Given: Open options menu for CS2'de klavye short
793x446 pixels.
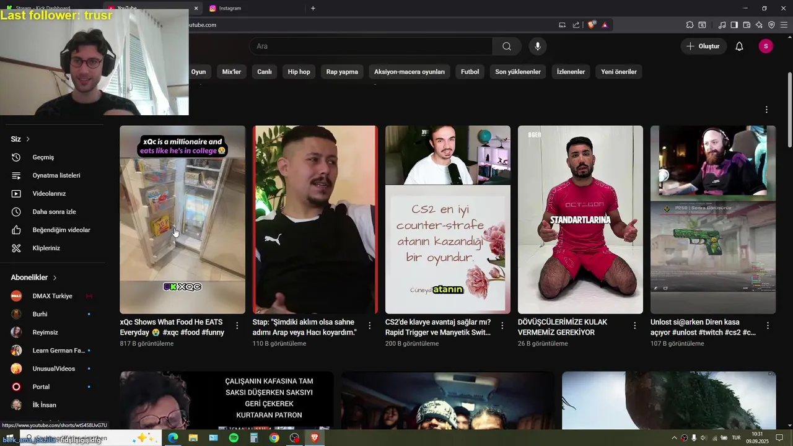Looking at the screenshot, I should (502, 325).
